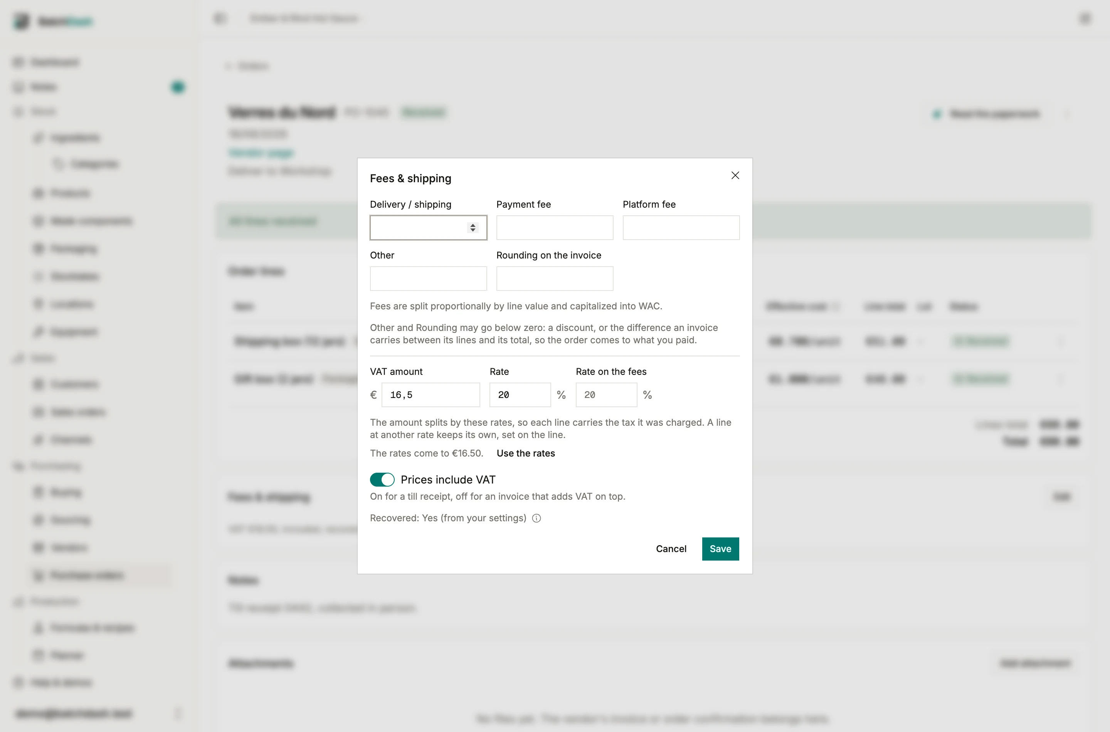Click into the Payment fee field
Image resolution: width=1110 pixels, height=732 pixels.
click(554, 227)
